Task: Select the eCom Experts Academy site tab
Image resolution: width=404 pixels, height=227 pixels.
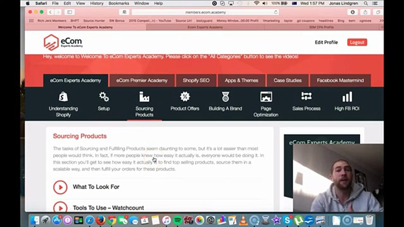Action: (x=75, y=80)
